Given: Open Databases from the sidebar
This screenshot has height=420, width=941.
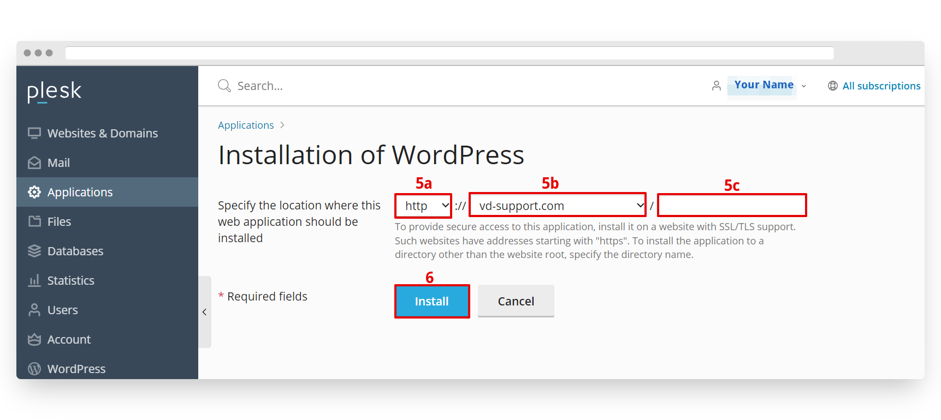Looking at the screenshot, I should point(107,251).
